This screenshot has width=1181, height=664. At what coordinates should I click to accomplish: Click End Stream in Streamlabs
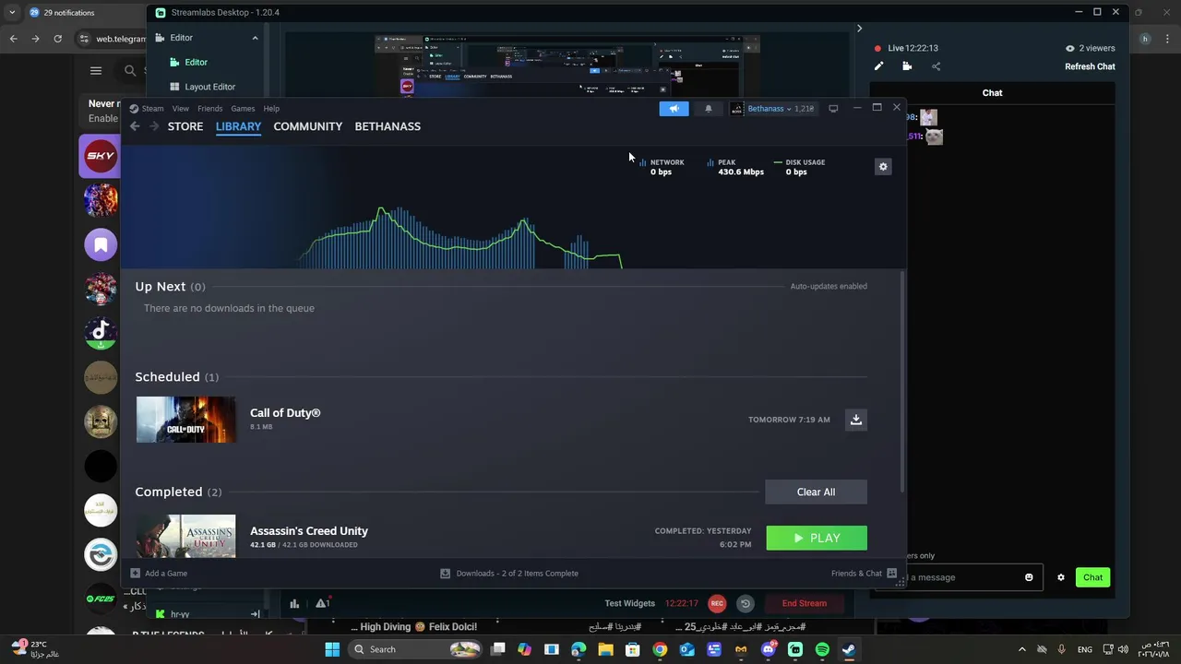pos(805,603)
